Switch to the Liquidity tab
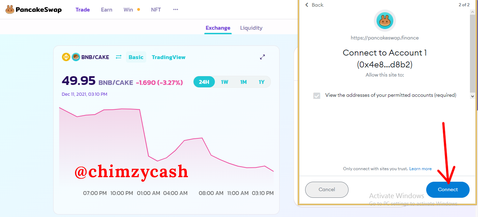 point(251,28)
